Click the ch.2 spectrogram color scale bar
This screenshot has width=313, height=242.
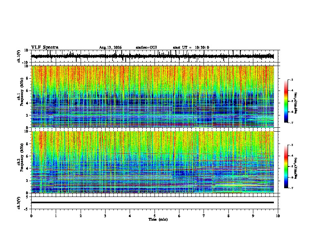click(x=286, y=166)
